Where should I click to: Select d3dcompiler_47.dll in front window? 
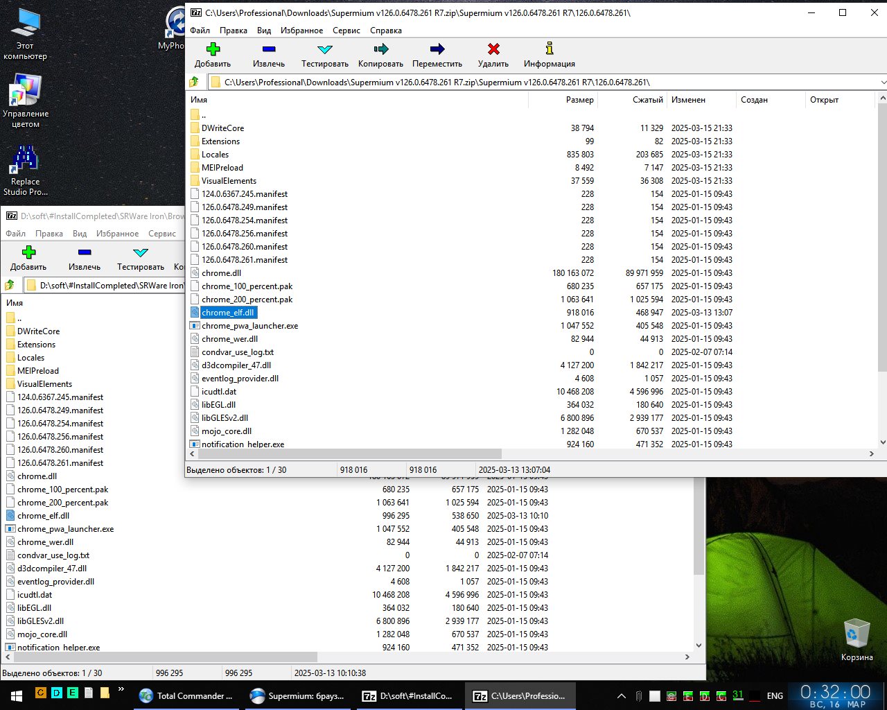(236, 365)
